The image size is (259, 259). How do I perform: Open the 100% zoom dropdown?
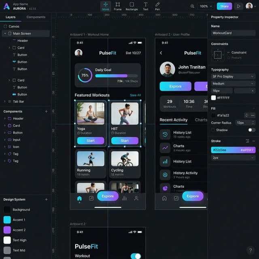(206, 6)
